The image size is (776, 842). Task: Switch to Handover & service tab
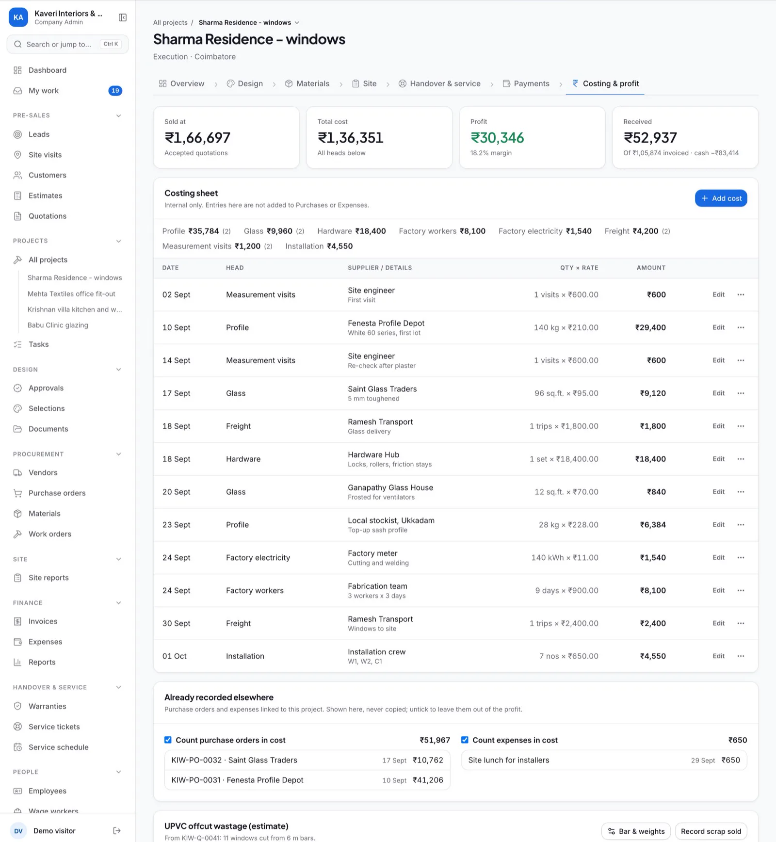[439, 83]
